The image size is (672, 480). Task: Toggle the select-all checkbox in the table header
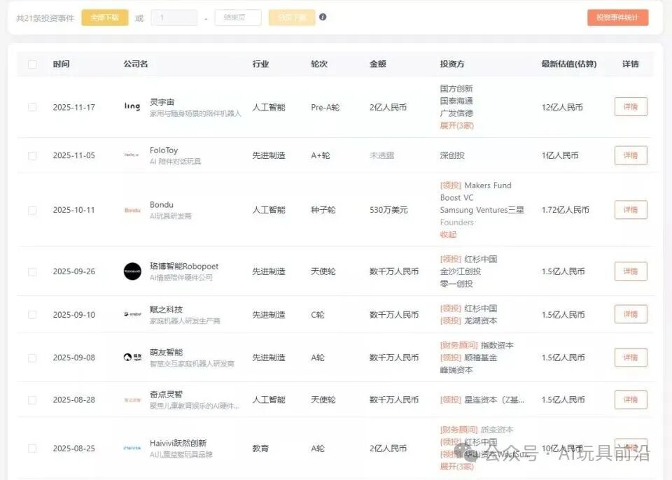[x=32, y=64]
